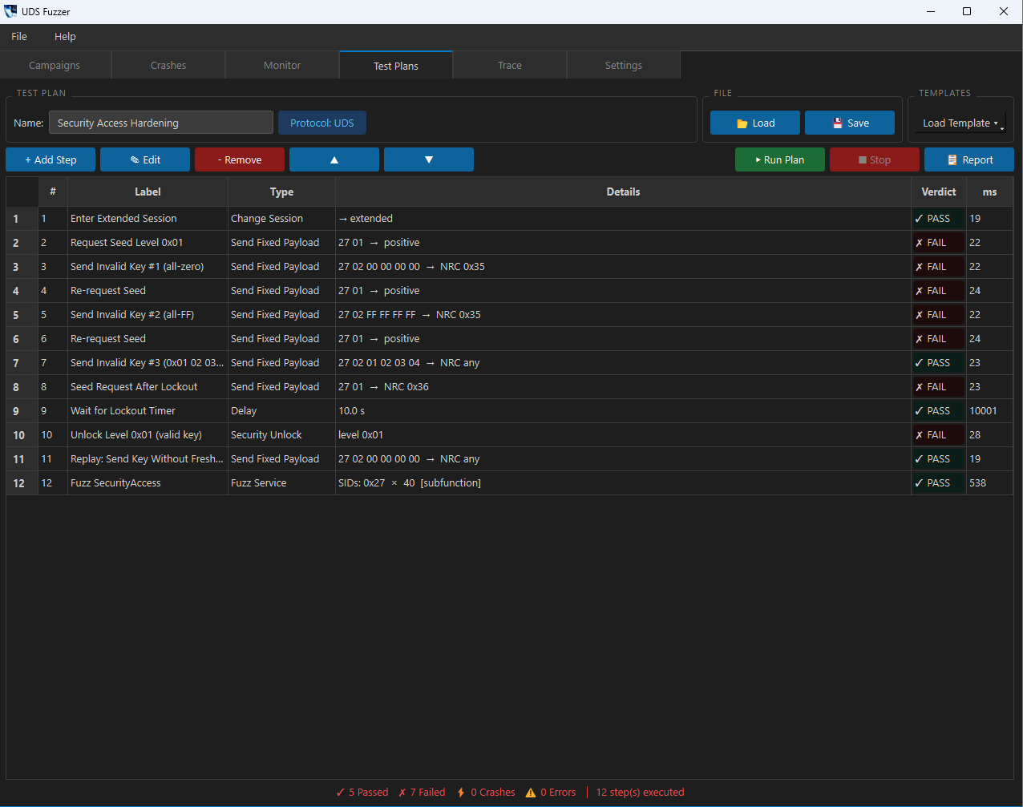This screenshot has height=807, width=1023.
Task: Expand the Load Template dropdown
Action: click(960, 123)
